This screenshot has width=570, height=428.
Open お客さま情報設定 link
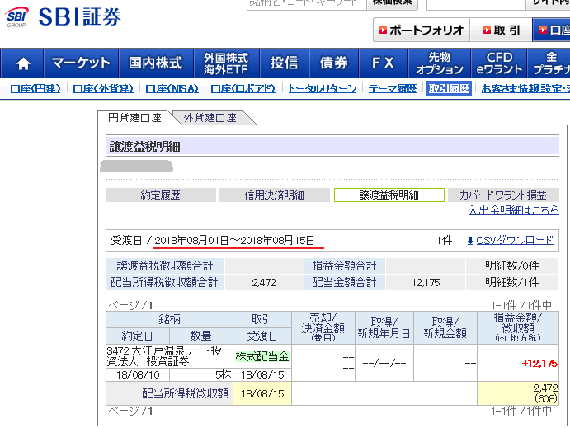[x=525, y=89]
